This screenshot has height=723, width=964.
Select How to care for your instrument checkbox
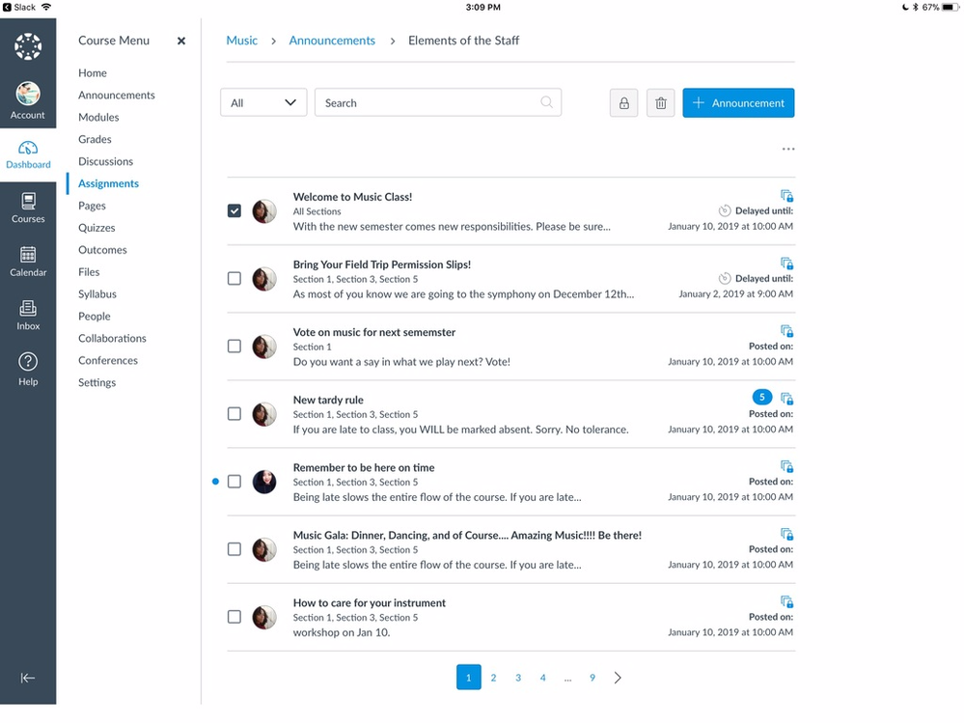tap(234, 617)
